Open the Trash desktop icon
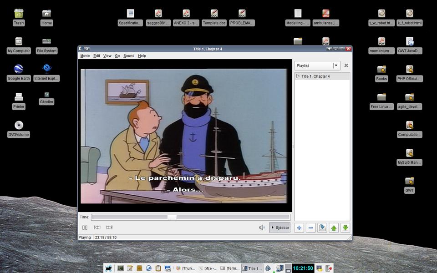Viewport: 437px width, 273px height. click(19, 18)
